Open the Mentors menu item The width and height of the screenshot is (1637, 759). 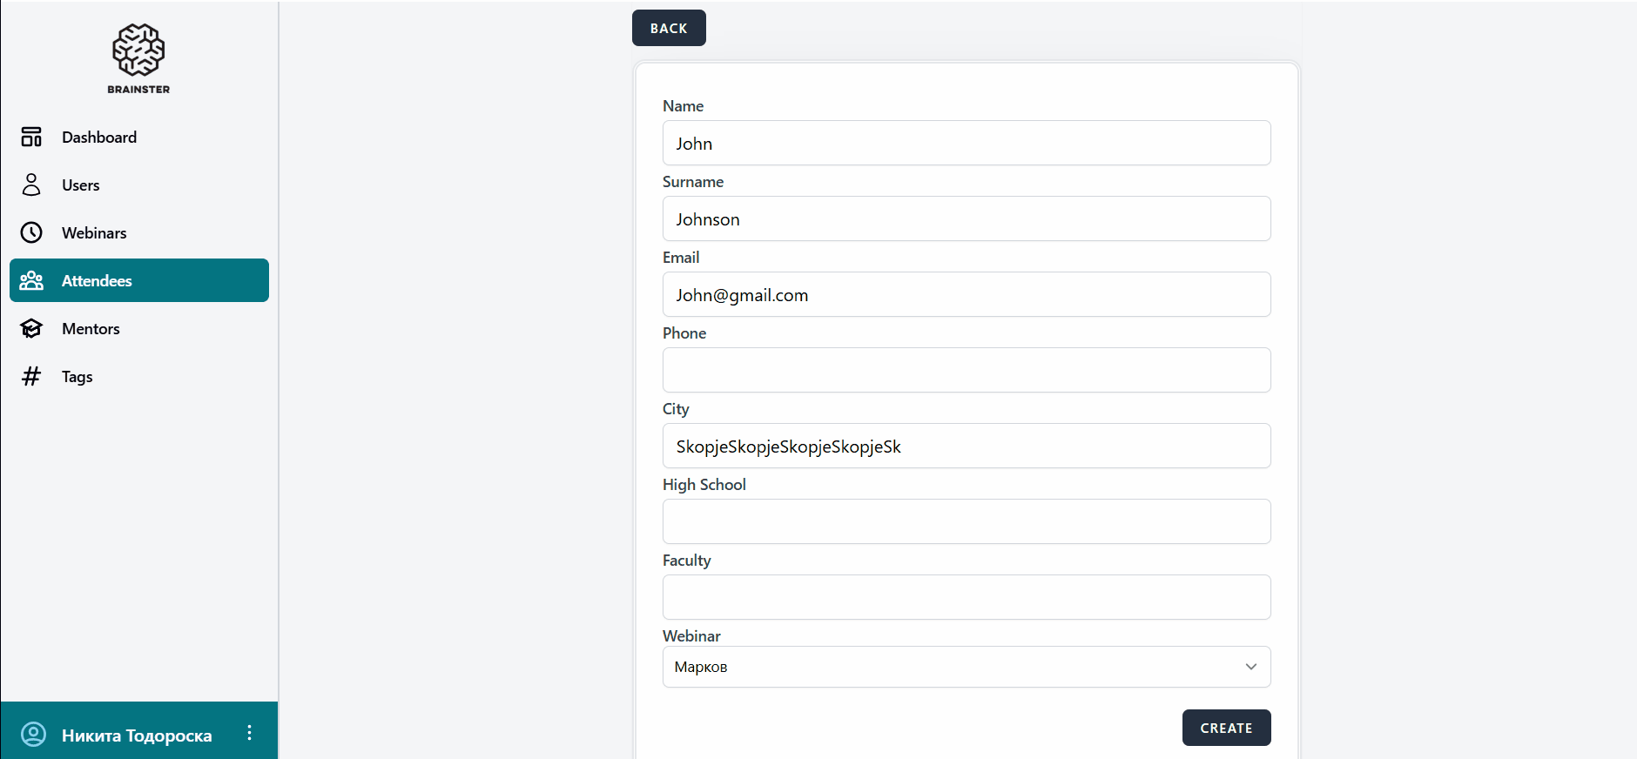click(91, 328)
